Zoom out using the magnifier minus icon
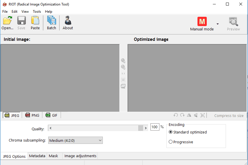The image size is (248, 165). click(123, 67)
